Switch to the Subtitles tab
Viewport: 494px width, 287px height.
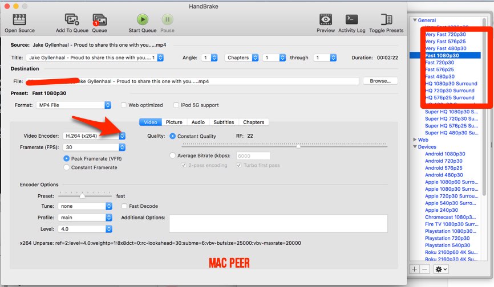224,122
